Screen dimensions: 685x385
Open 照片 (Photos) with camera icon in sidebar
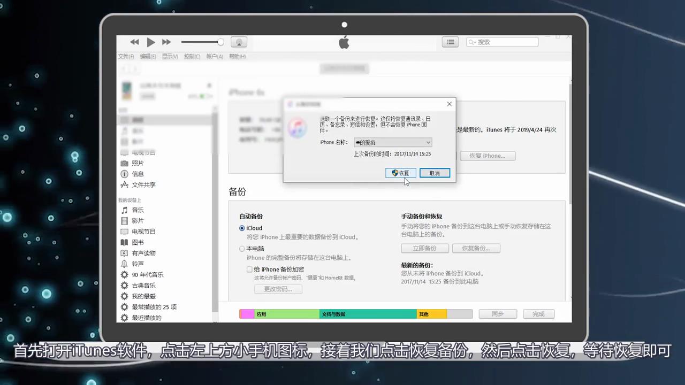138,163
